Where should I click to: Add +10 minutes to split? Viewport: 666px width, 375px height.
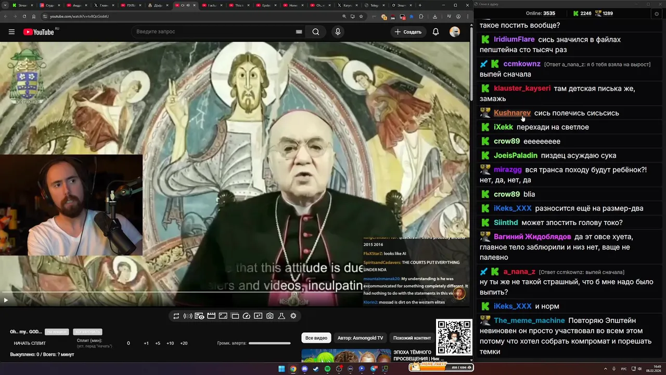(x=170, y=343)
